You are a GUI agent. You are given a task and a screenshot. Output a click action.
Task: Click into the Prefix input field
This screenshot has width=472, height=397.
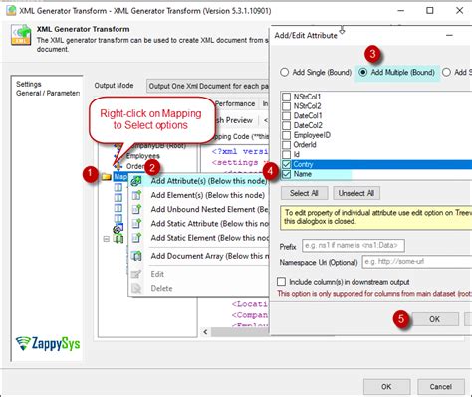[x=354, y=246]
